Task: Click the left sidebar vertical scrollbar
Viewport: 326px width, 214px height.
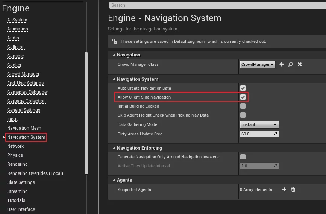Action: [86, 113]
